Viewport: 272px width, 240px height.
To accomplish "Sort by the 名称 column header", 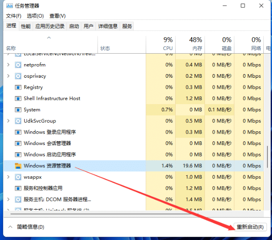I will click(x=51, y=44).
